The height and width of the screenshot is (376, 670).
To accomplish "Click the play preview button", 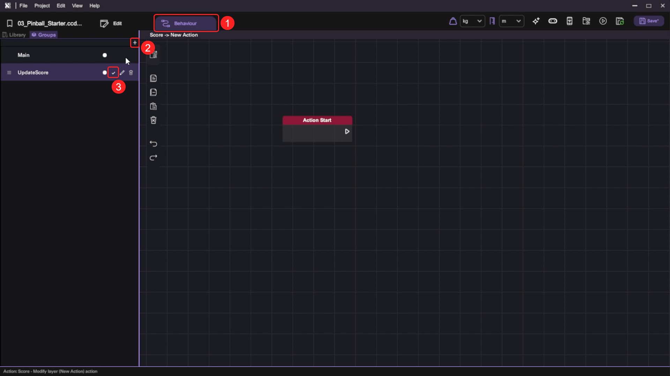I will [603, 21].
